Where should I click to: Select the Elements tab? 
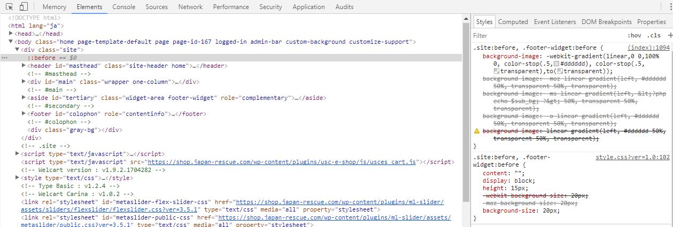click(89, 7)
